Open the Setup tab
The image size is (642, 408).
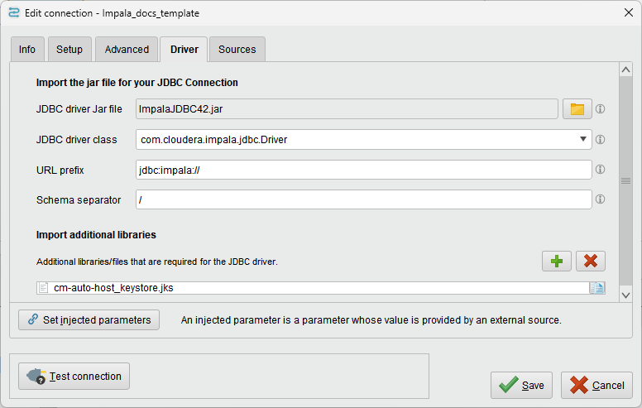[x=69, y=50]
